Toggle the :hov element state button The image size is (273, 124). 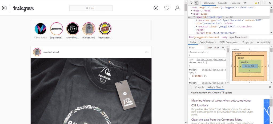pos(209,47)
